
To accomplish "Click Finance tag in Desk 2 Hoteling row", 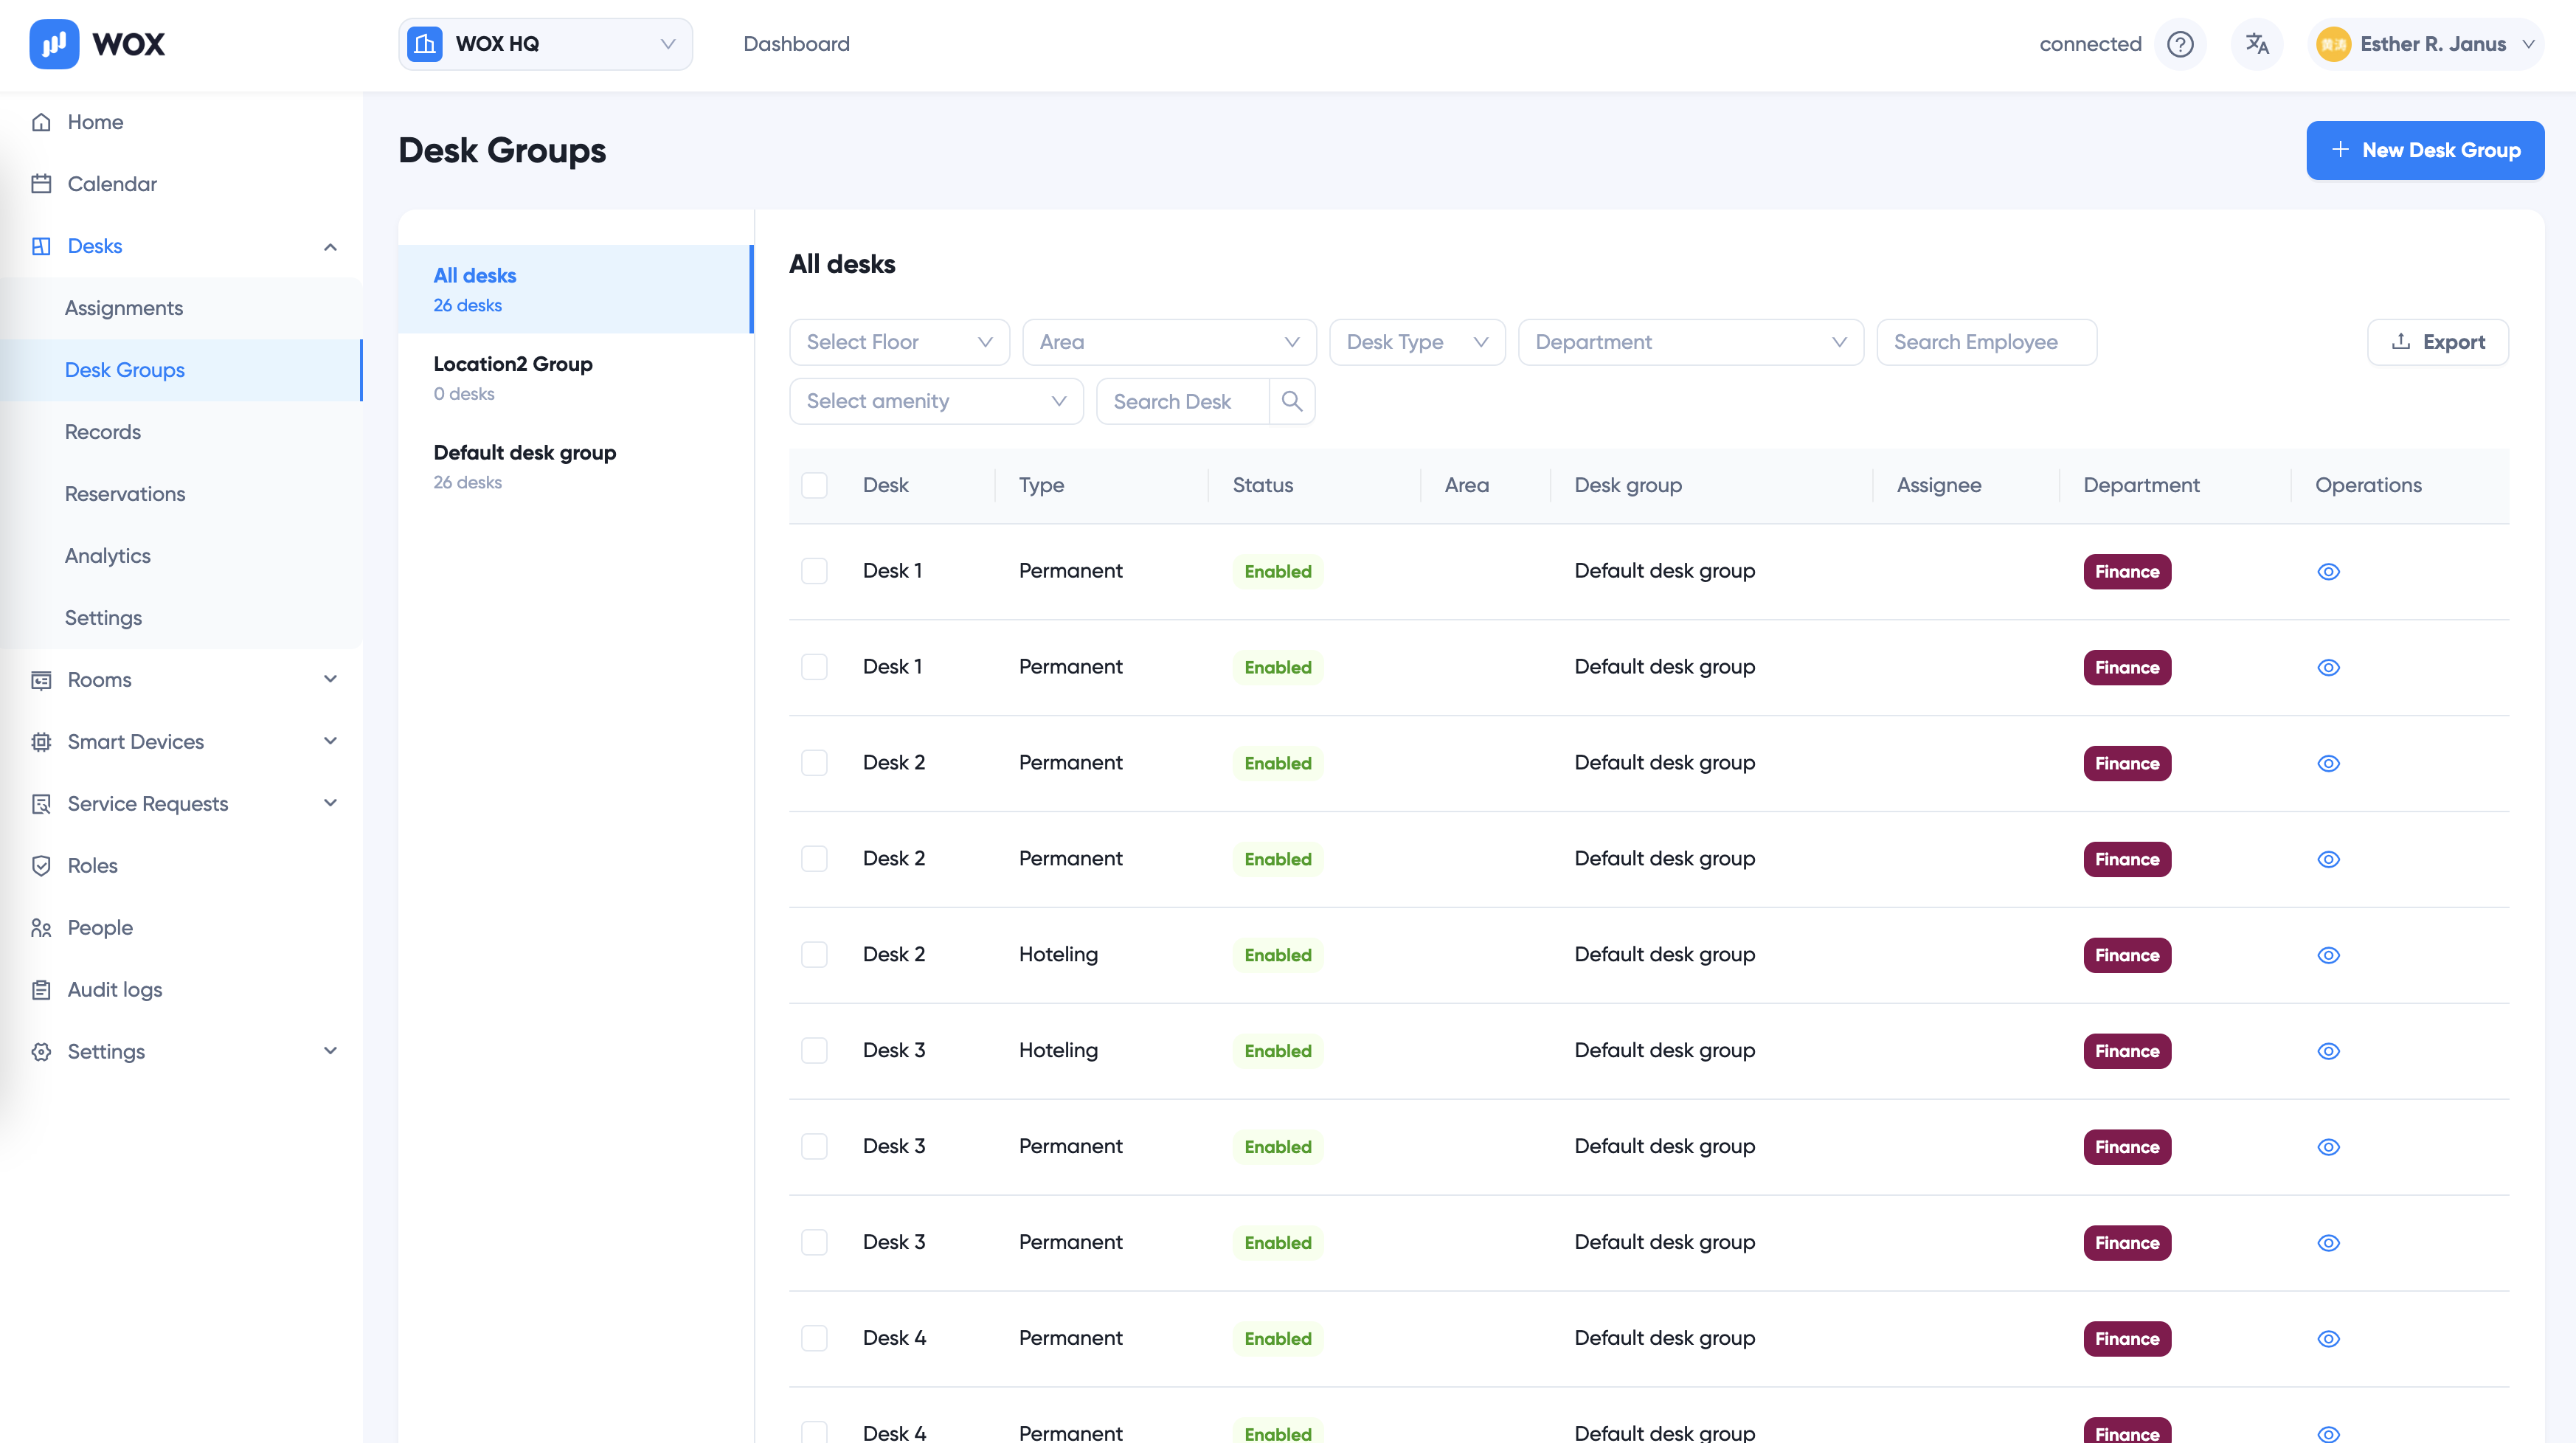I will pos(2127,955).
